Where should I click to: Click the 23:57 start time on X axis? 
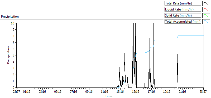(16, 92)
